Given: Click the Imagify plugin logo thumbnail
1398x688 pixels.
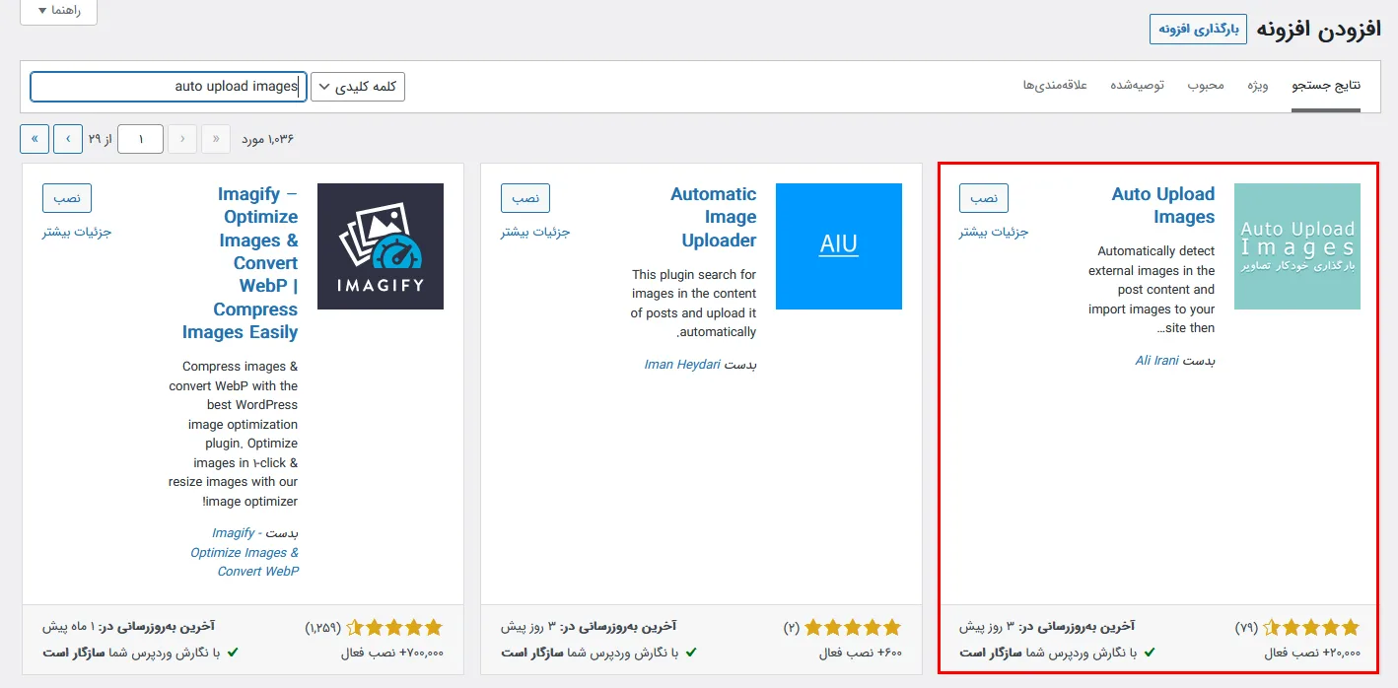Looking at the screenshot, I should 381,246.
